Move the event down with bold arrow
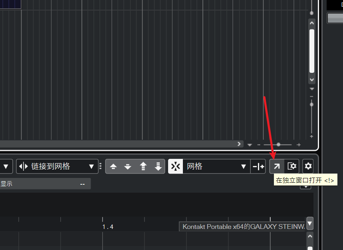 [158, 166]
